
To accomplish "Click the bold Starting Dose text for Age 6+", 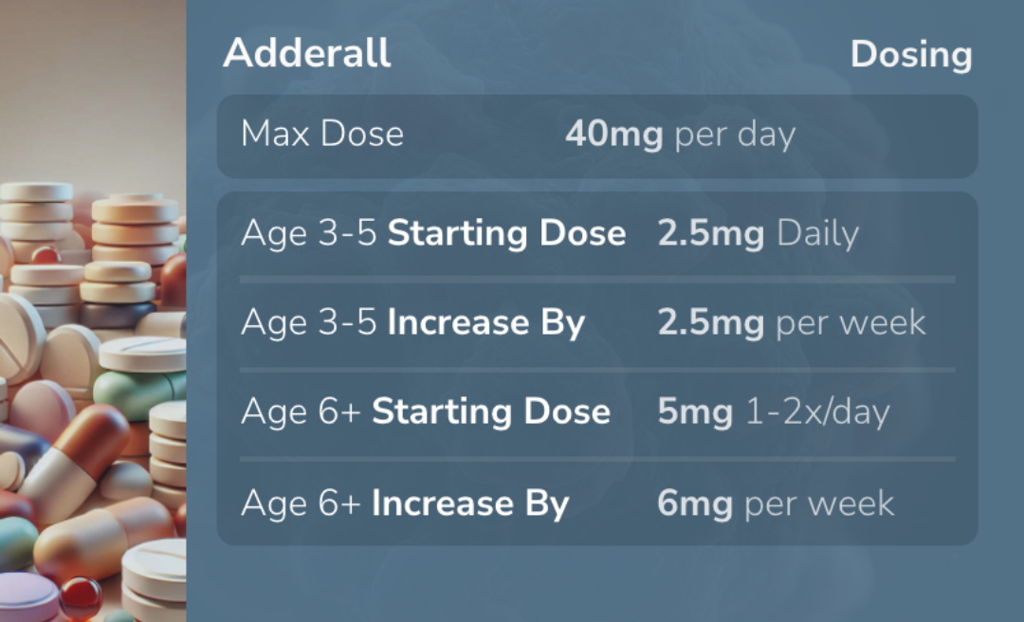I will click(491, 412).
